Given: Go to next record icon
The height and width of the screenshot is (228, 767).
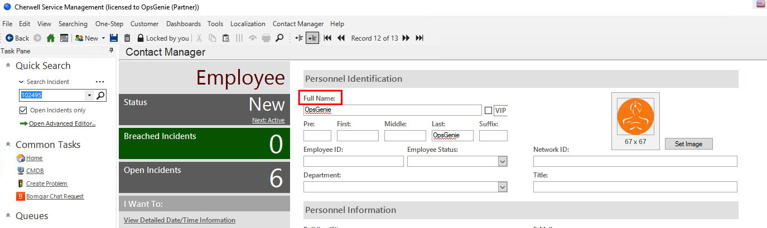Looking at the screenshot, I should [406, 38].
